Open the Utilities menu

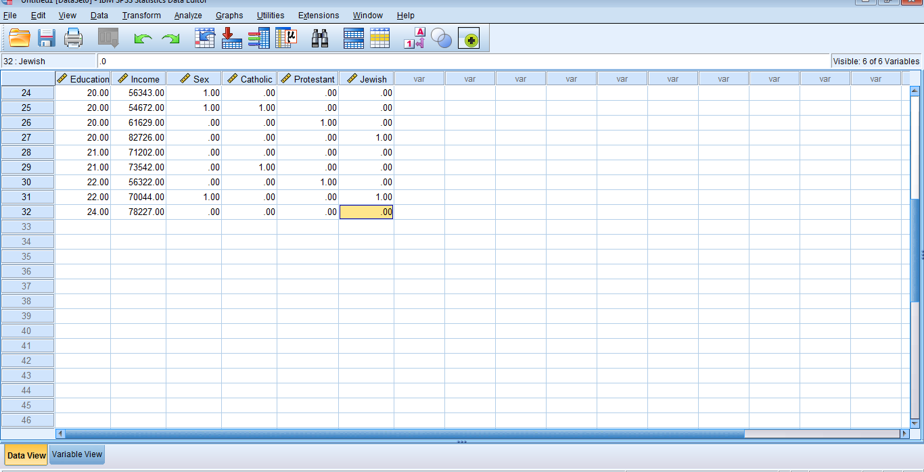tap(271, 15)
